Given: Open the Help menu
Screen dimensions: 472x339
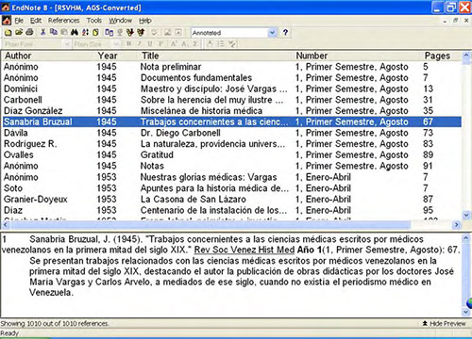Looking at the screenshot, I should [x=145, y=21].
